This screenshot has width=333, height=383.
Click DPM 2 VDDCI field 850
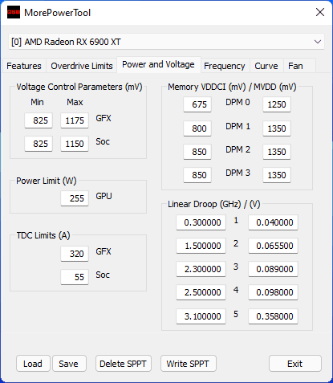197,152
